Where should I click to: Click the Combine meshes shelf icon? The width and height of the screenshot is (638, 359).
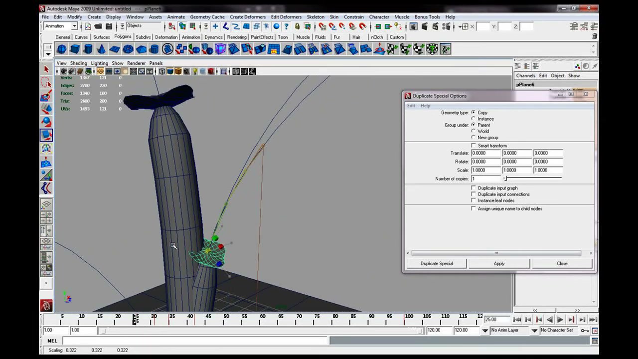click(180, 49)
